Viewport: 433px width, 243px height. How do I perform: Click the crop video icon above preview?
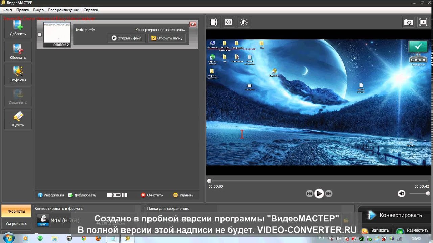pyautogui.click(x=214, y=22)
